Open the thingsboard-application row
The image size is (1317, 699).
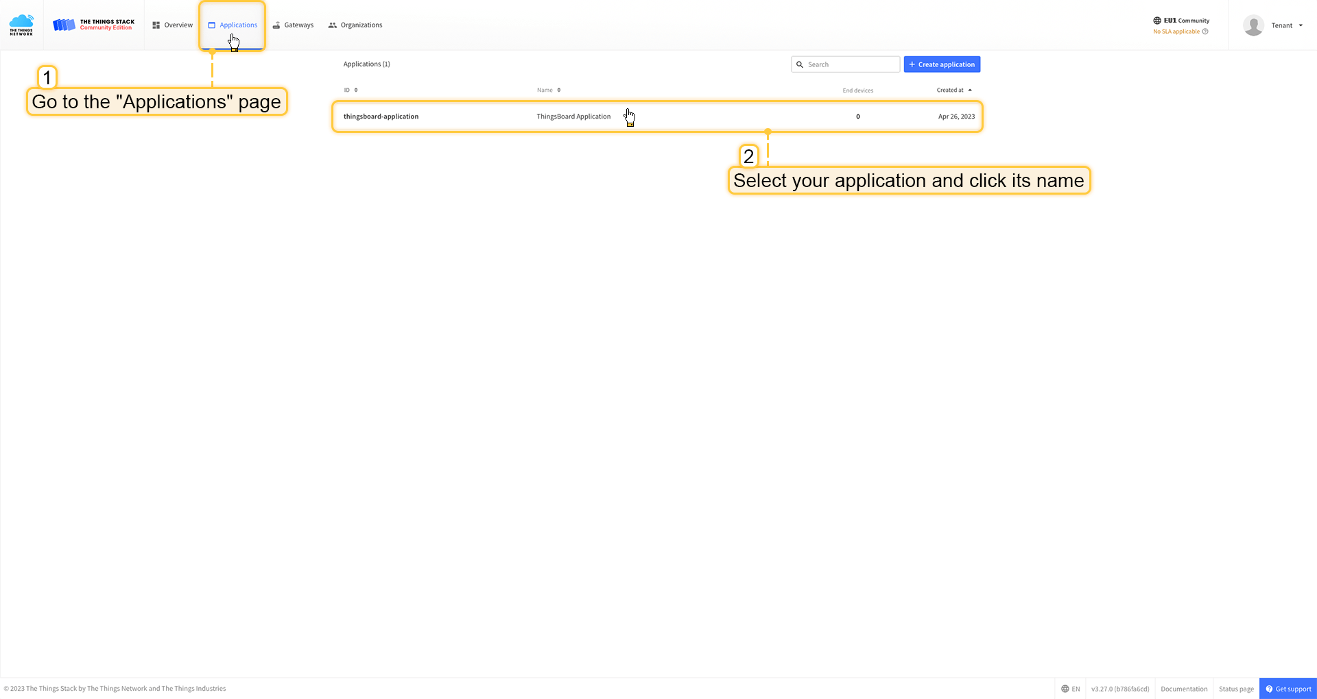381,116
